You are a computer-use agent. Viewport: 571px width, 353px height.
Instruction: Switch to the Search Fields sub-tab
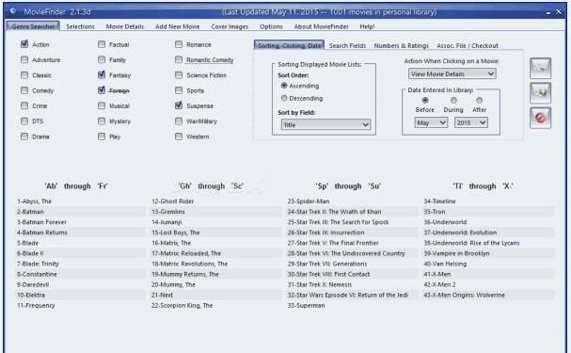(x=347, y=45)
